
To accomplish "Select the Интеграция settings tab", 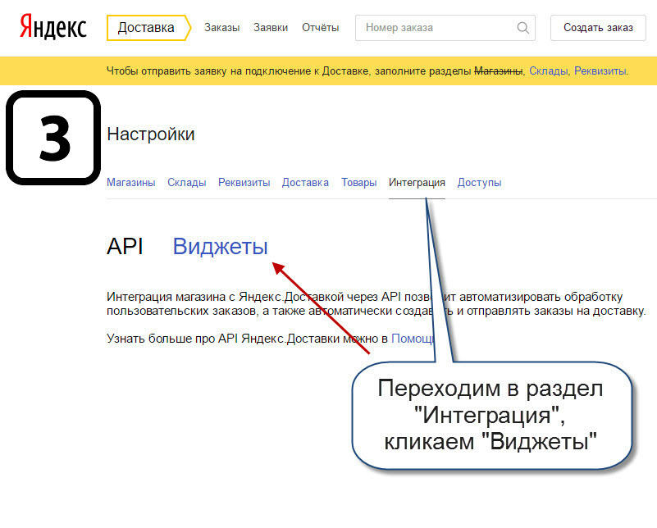I will click(417, 183).
